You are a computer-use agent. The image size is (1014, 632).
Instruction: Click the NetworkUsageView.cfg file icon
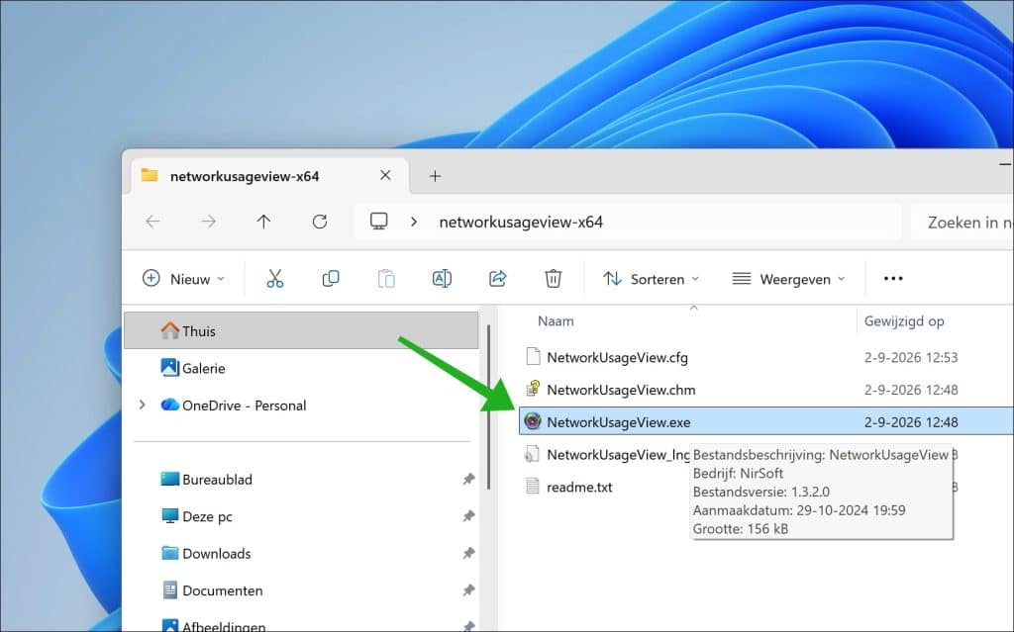click(x=533, y=357)
